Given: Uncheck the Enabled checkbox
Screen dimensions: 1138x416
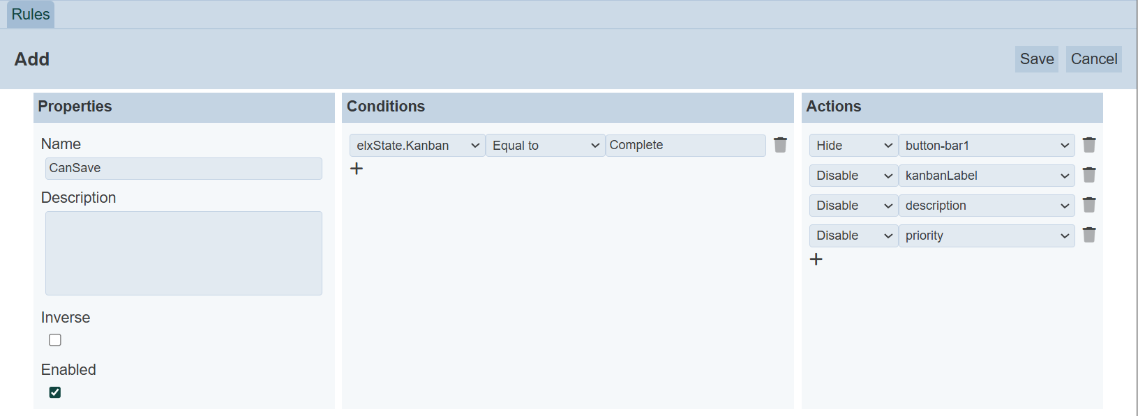Looking at the screenshot, I should pyautogui.click(x=55, y=392).
